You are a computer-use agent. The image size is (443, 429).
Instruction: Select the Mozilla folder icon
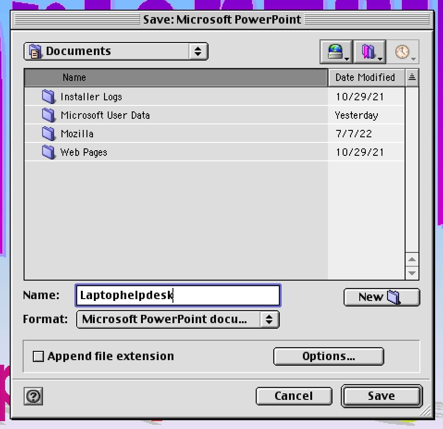click(49, 134)
